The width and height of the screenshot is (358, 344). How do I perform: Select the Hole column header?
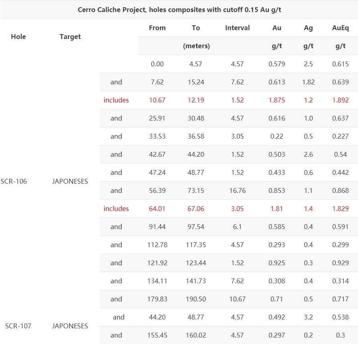[x=18, y=37]
